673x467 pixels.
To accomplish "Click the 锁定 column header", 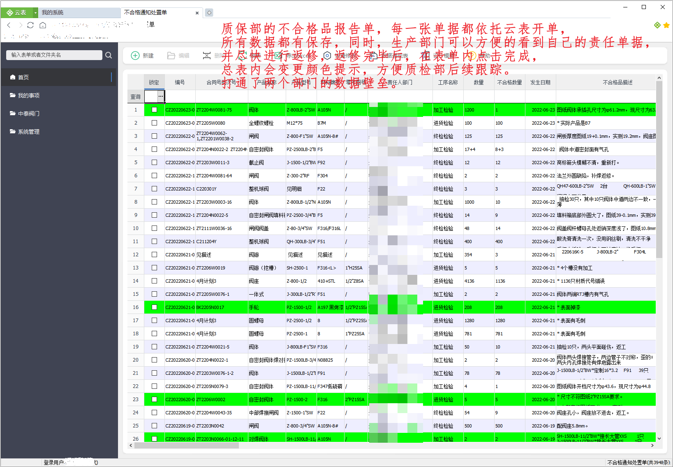I will click(154, 82).
